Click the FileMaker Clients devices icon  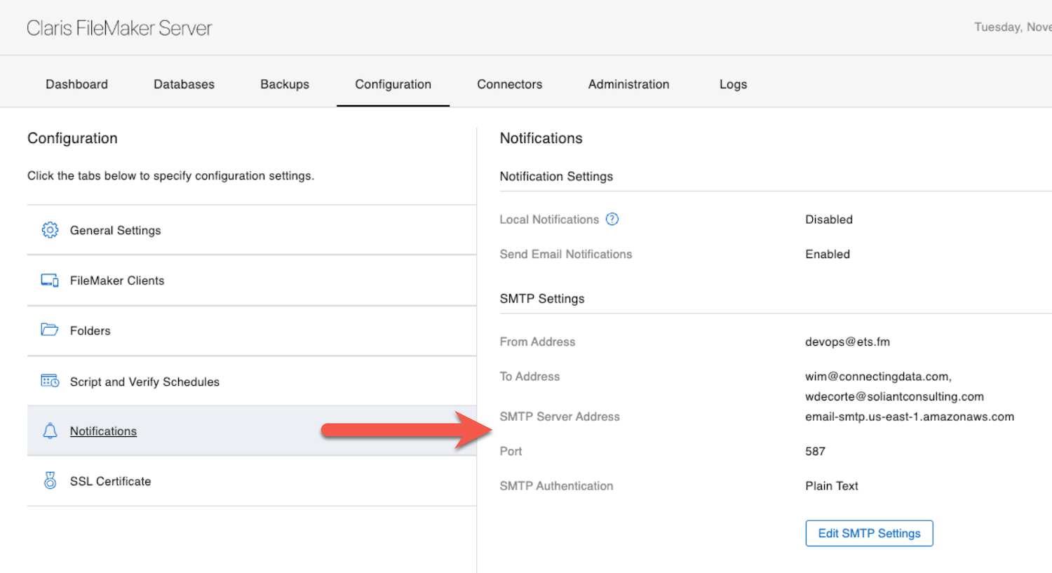(x=50, y=281)
